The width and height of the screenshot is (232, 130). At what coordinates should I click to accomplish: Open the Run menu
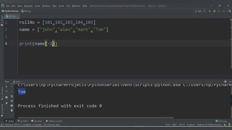pyautogui.click(x=55, y=6)
